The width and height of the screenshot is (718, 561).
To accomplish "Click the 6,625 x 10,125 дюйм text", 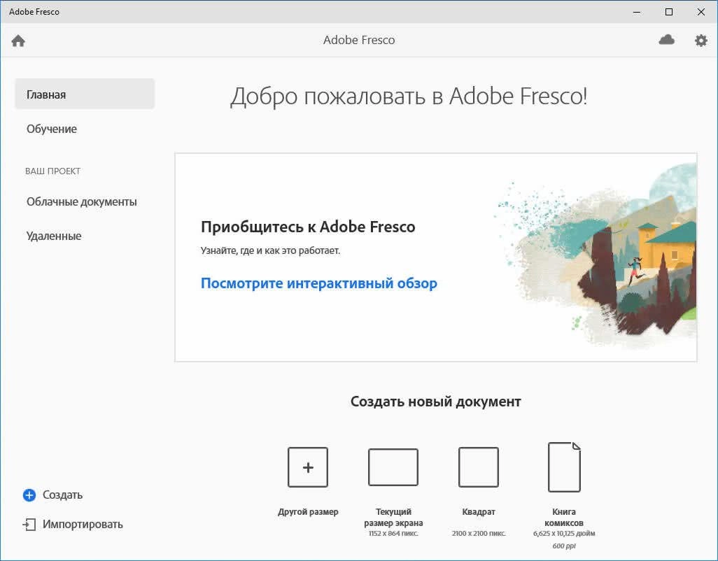I will [x=564, y=534].
